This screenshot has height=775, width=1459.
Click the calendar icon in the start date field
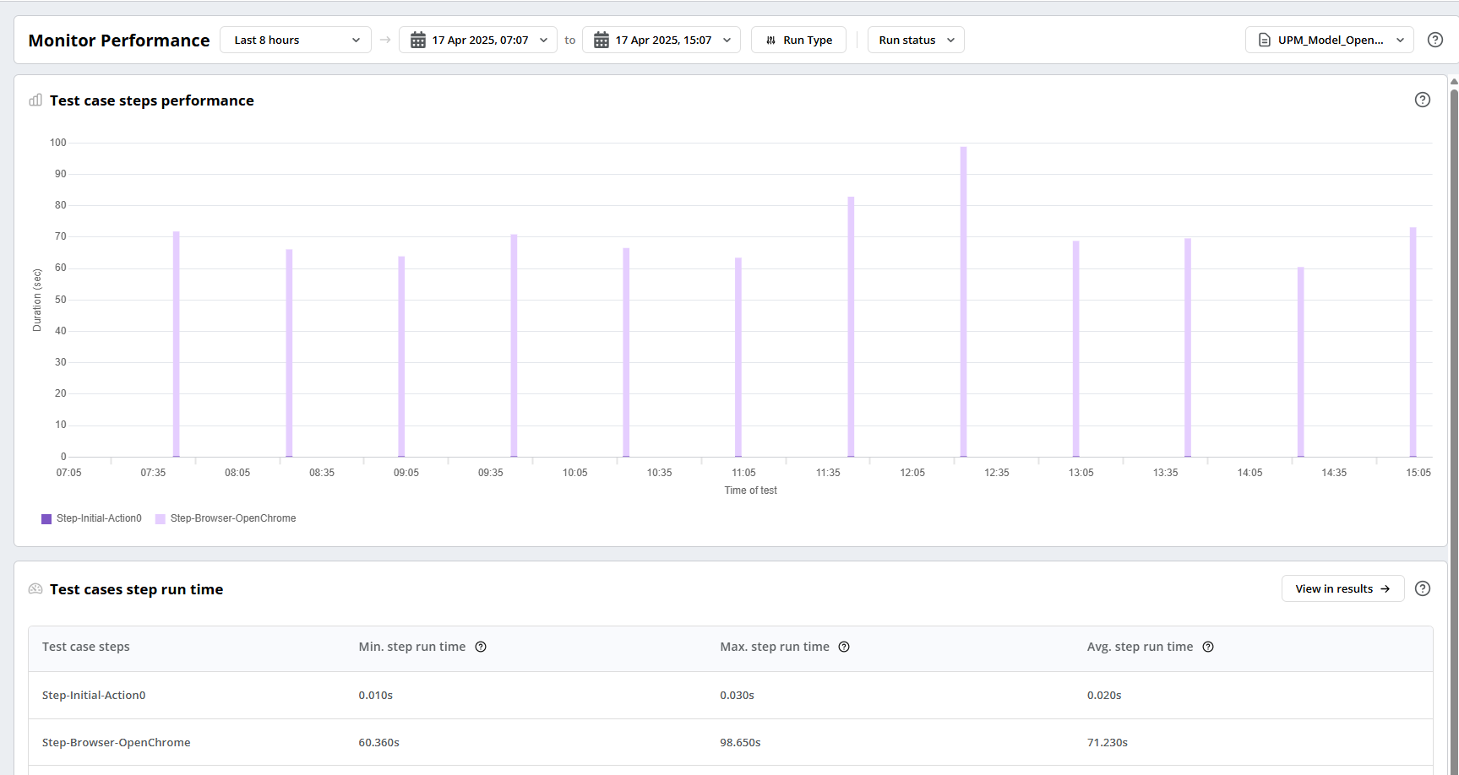point(418,40)
